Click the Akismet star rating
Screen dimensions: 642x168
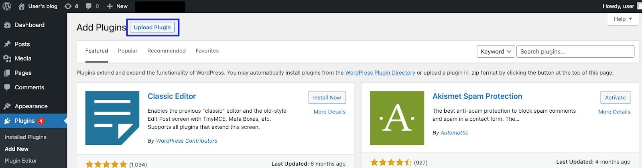[x=391, y=162]
